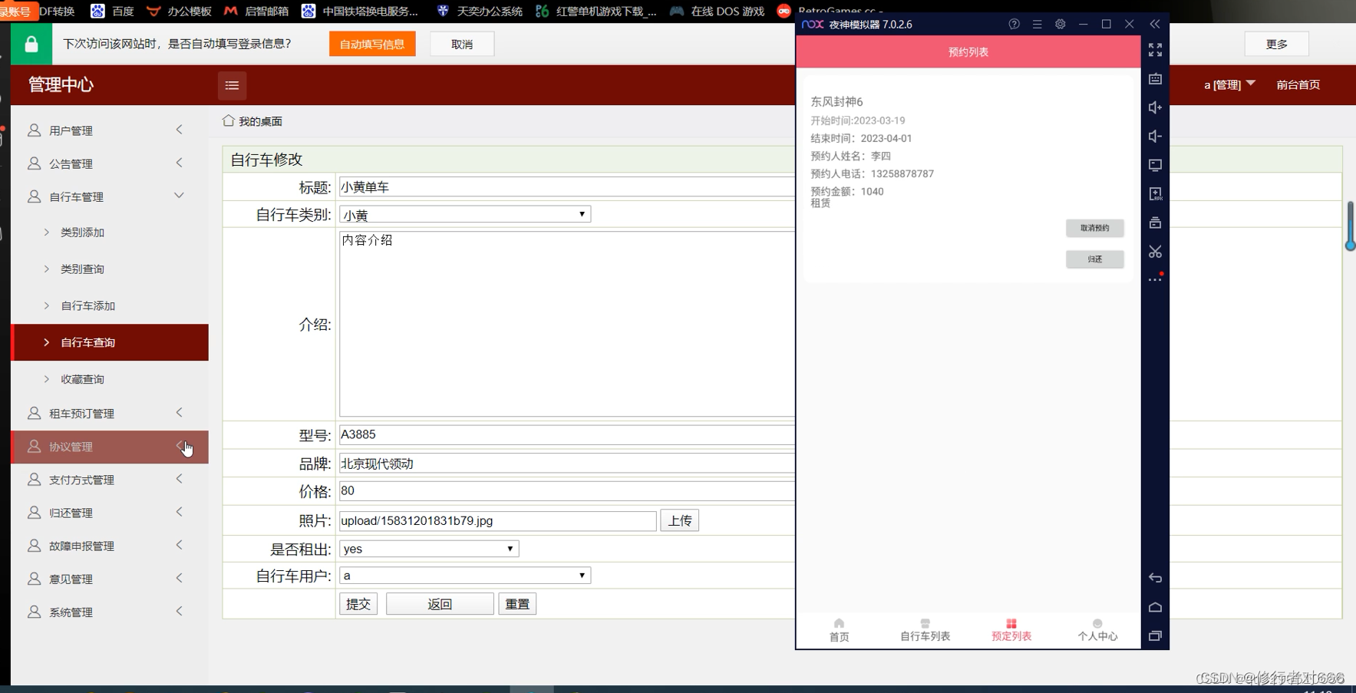Screen dimensions: 1356x693
Task: Expand 租车预订管理 sidebar section
Action: coord(110,413)
